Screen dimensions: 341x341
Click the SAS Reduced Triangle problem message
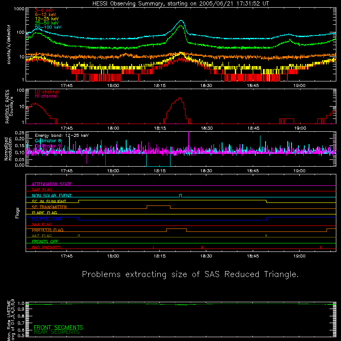[190, 274]
